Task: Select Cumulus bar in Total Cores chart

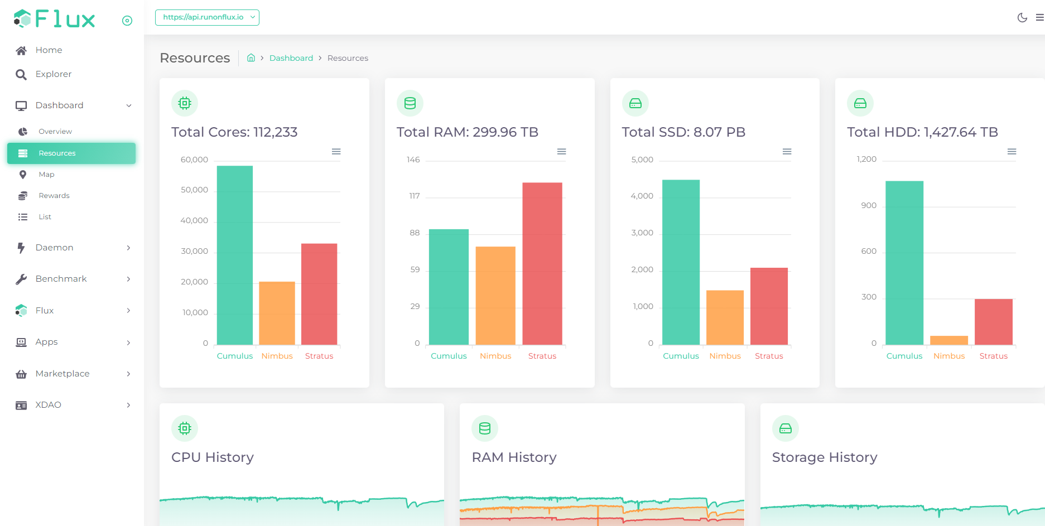Action: click(x=235, y=255)
